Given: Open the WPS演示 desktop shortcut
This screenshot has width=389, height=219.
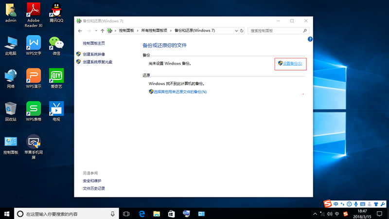Looking at the screenshot, I should (34, 78).
